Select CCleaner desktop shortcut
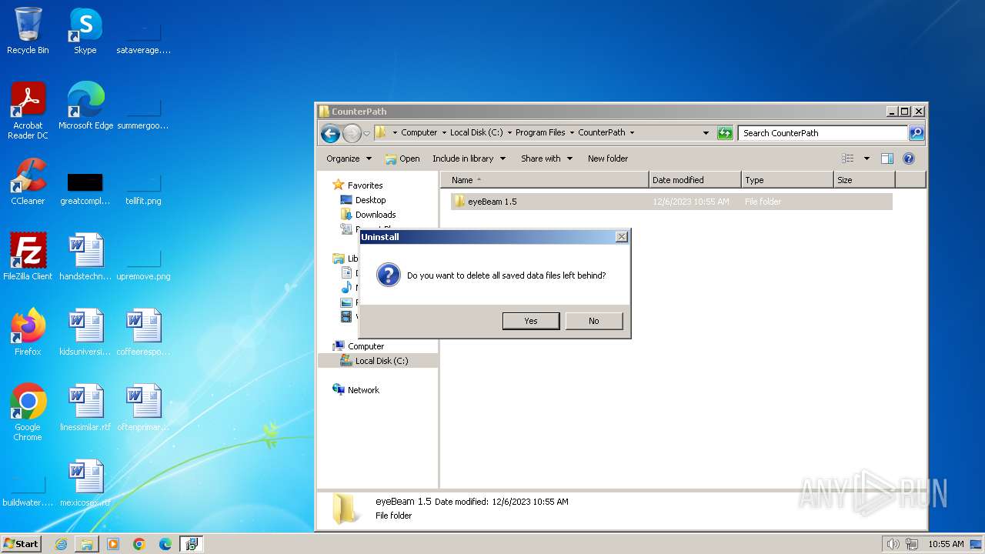The width and height of the screenshot is (985, 554). [x=28, y=182]
